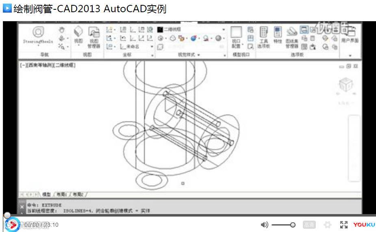Open the 工具选项板 tool palettes
Image resolution: width=376 pixels, height=232 pixels.
tap(263, 37)
